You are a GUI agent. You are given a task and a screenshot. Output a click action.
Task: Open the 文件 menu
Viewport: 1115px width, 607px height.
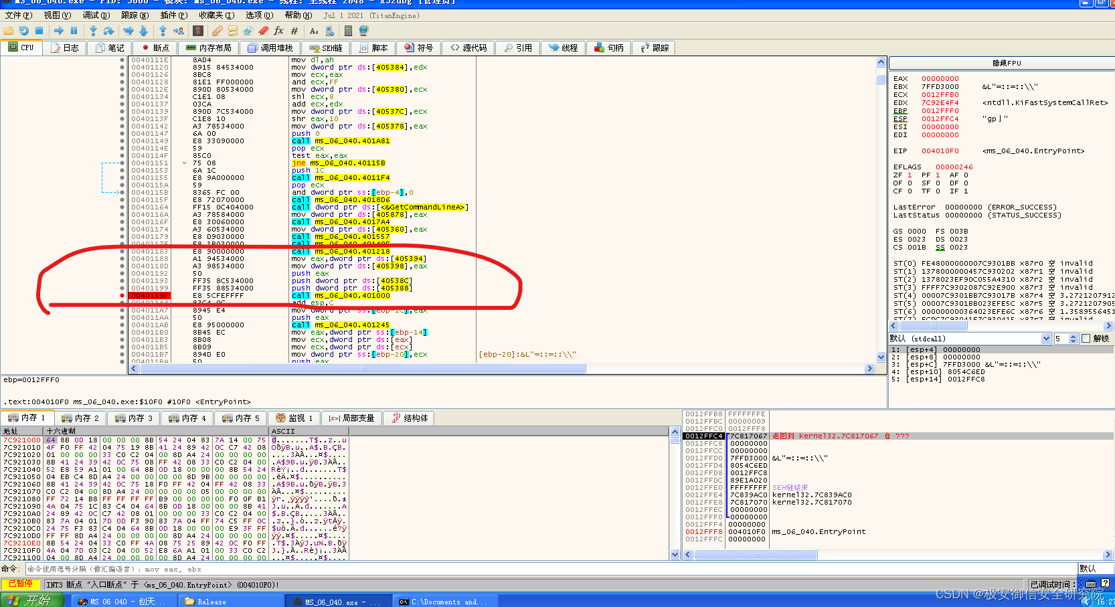click(x=18, y=15)
